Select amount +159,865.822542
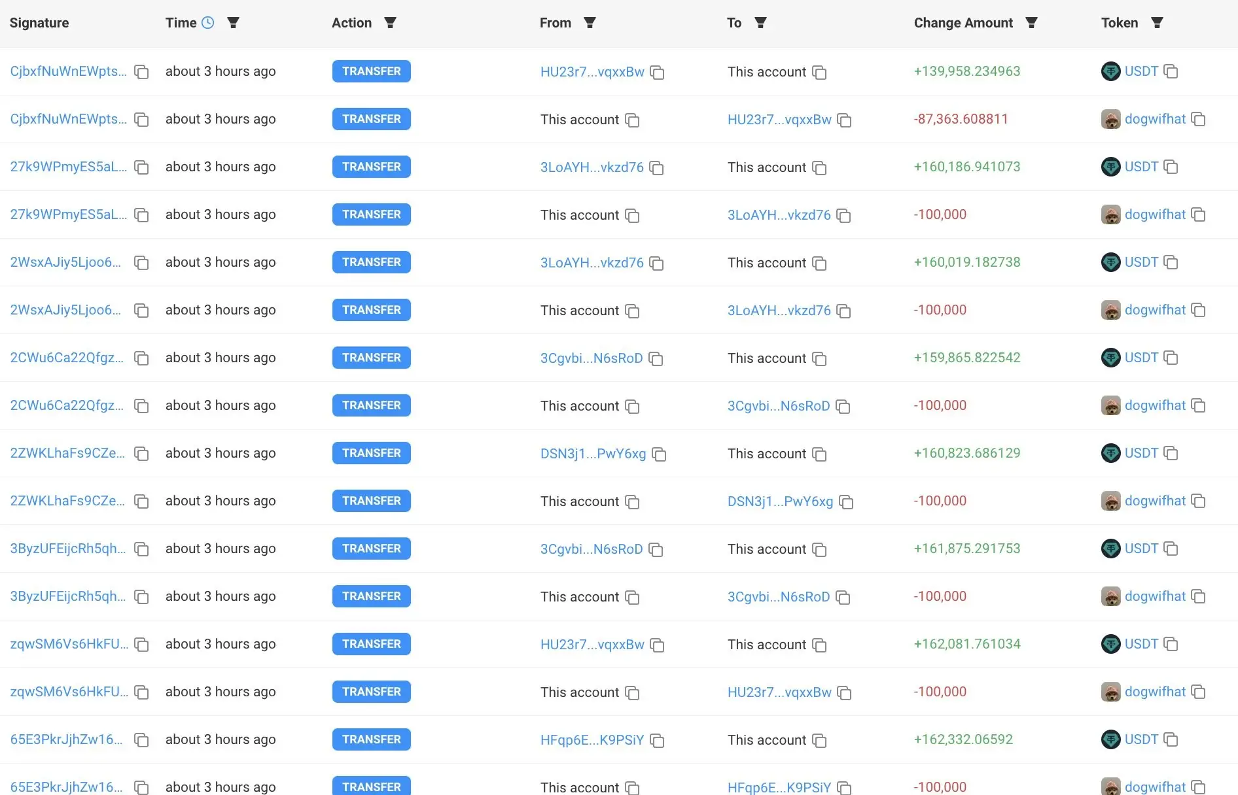This screenshot has height=795, width=1238. click(x=967, y=358)
